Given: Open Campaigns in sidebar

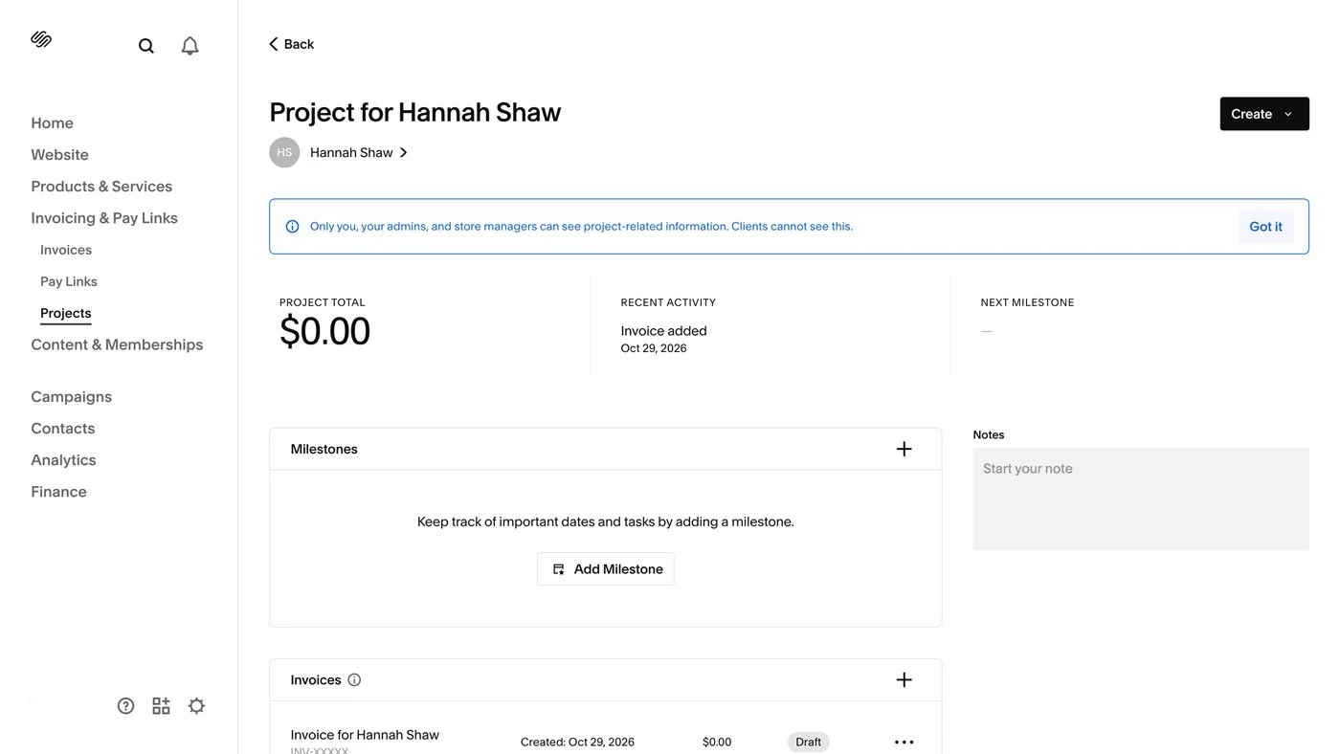Looking at the screenshot, I should point(71,396).
